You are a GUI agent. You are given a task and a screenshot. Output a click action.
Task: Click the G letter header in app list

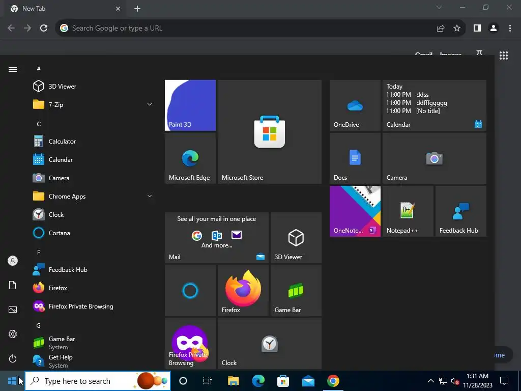(39, 325)
